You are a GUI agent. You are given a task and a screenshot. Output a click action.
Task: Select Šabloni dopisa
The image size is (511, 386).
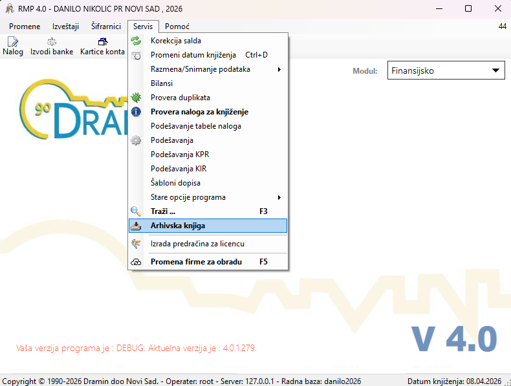tap(208, 183)
